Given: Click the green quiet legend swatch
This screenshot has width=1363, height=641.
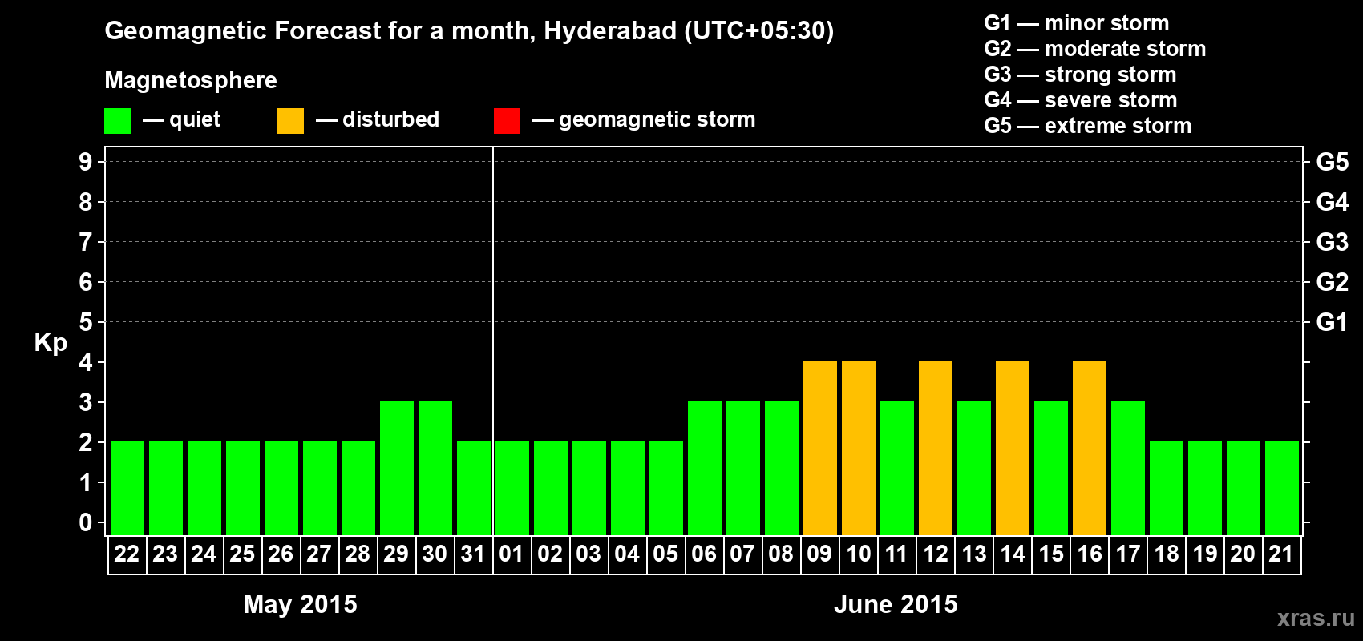Looking at the screenshot, I should (117, 121).
